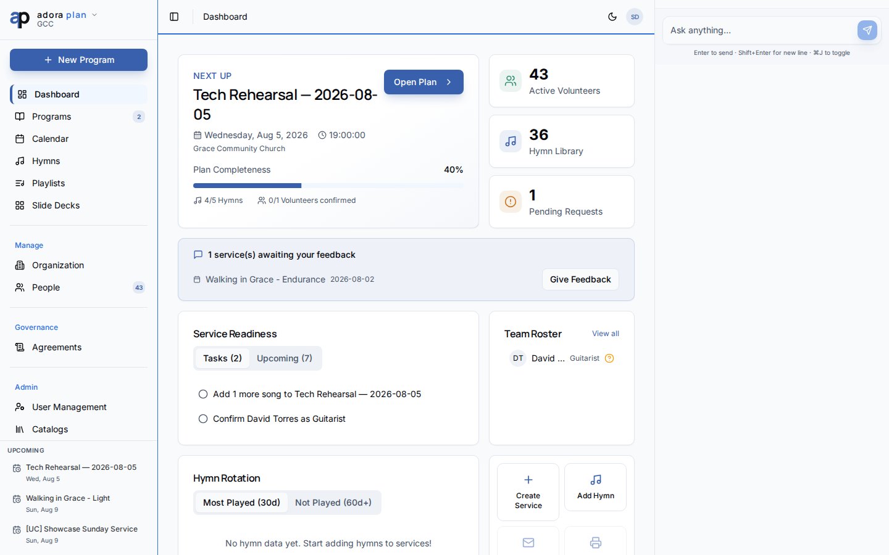Switch to the Upcoming (7) tab
889x555 pixels.
click(x=285, y=358)
